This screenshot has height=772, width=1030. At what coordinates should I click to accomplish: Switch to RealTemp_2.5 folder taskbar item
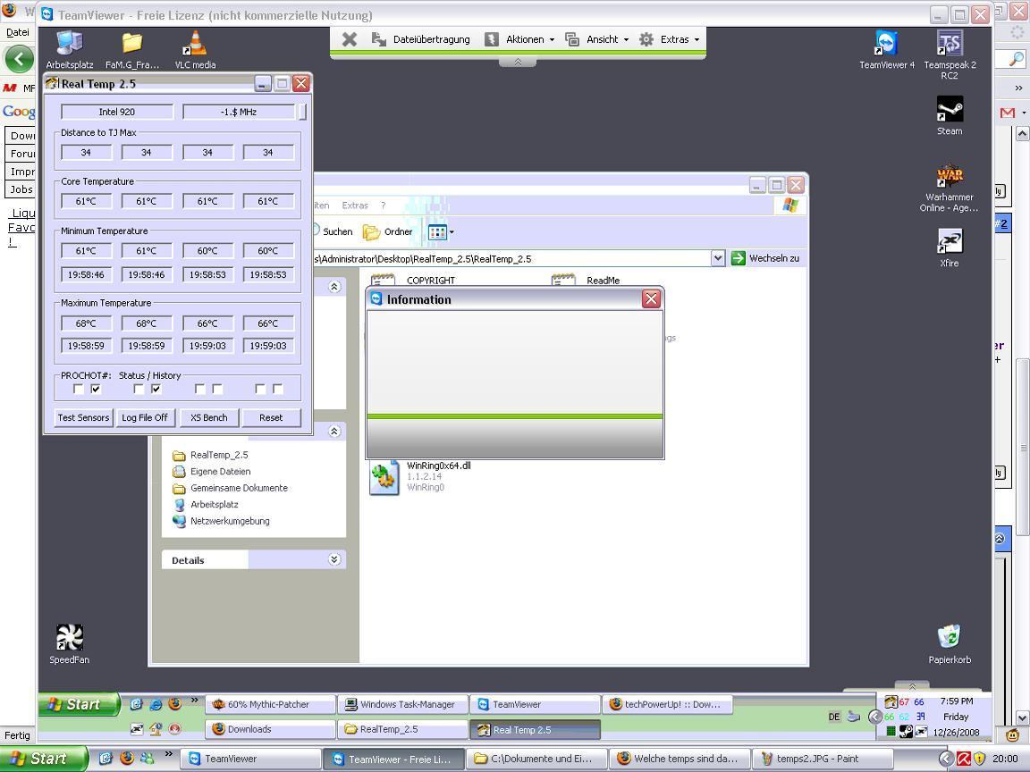(402, 729)
